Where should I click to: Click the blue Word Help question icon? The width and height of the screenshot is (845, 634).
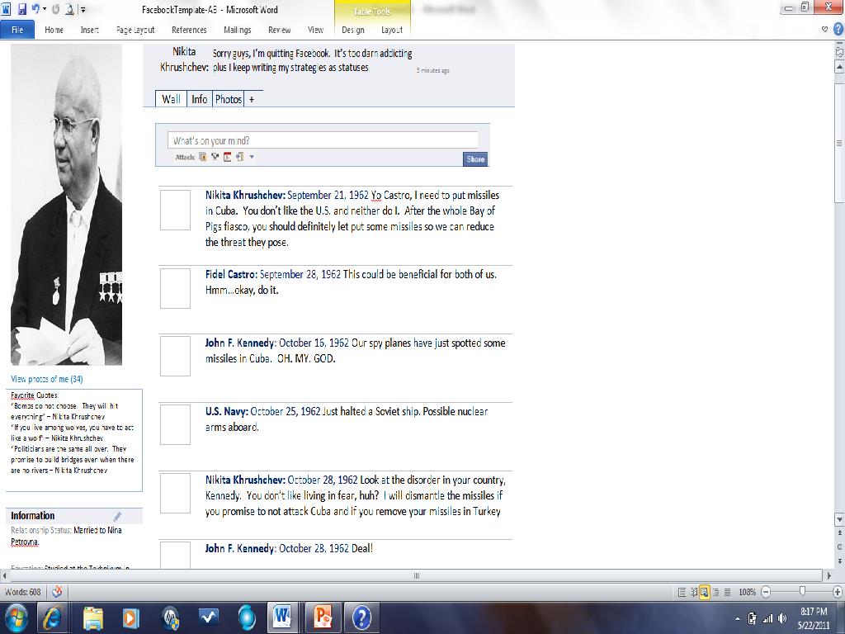pyautogui.click(x=838, y=29)
